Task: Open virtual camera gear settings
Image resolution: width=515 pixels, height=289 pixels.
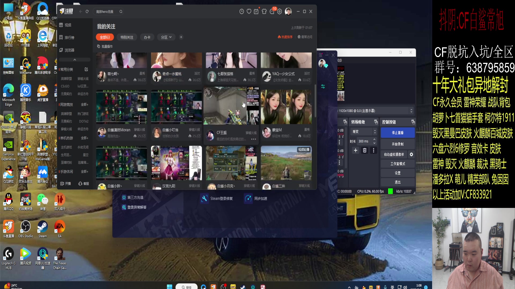Action: point(411,154)
